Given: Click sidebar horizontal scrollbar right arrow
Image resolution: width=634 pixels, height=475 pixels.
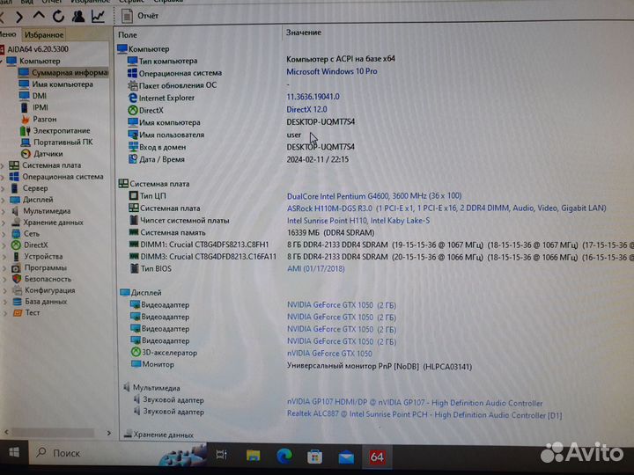Looking at the screenshot, I should pos(109,433).
